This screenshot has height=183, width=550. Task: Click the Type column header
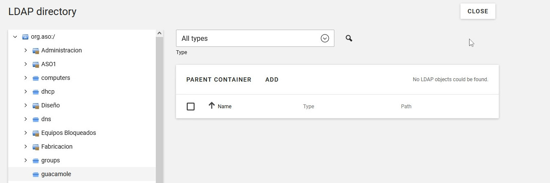[309, 107]
